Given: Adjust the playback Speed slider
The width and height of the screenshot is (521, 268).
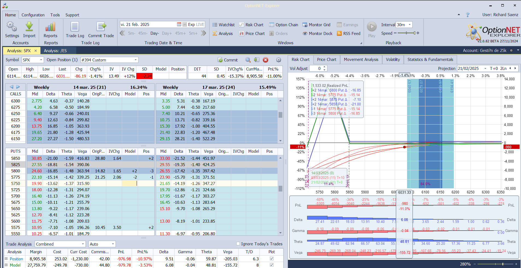Looking at the screenshot, I should tap(406, 33).
